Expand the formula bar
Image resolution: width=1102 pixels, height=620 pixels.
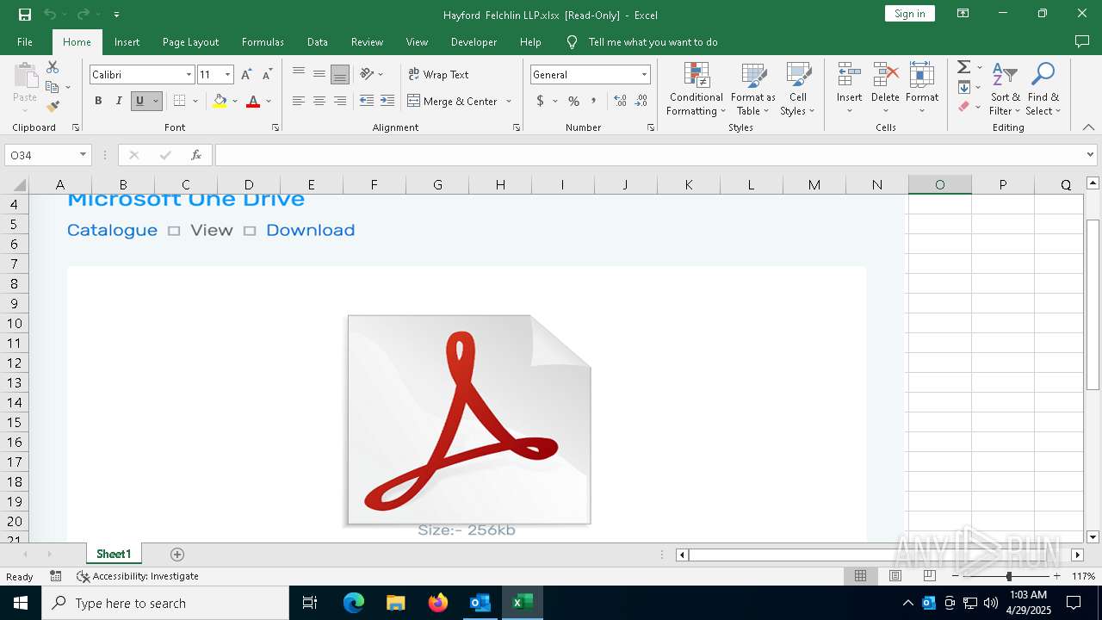(x=1091, y=155)
